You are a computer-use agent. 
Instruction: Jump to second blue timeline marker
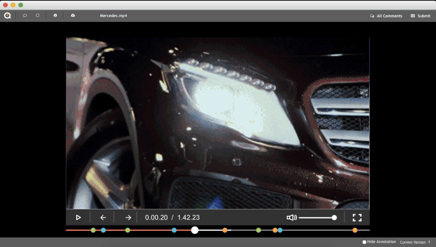pos(174,230)
